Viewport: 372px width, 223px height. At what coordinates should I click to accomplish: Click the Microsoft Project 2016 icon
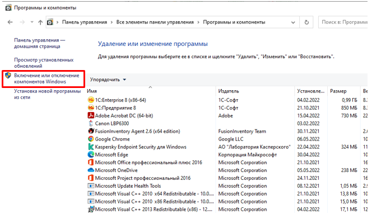point(91,178)
